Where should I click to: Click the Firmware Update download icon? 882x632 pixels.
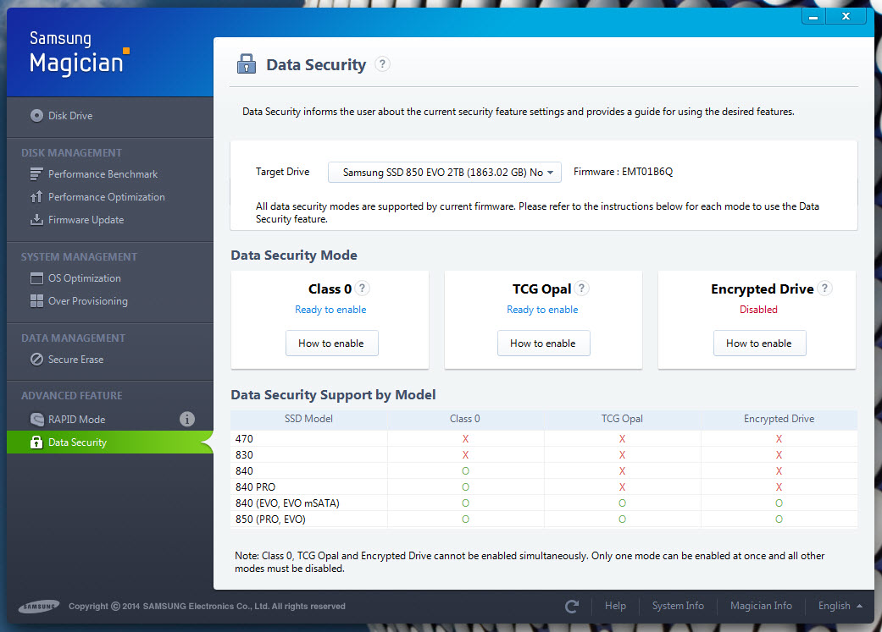36,220
